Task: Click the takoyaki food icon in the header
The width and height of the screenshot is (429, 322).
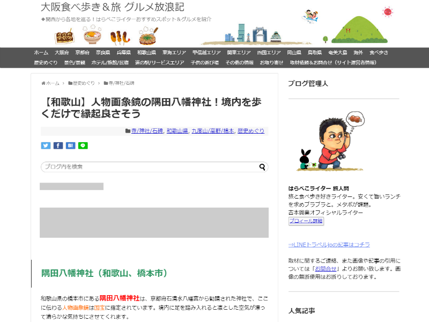Action: tap(64, 36)
